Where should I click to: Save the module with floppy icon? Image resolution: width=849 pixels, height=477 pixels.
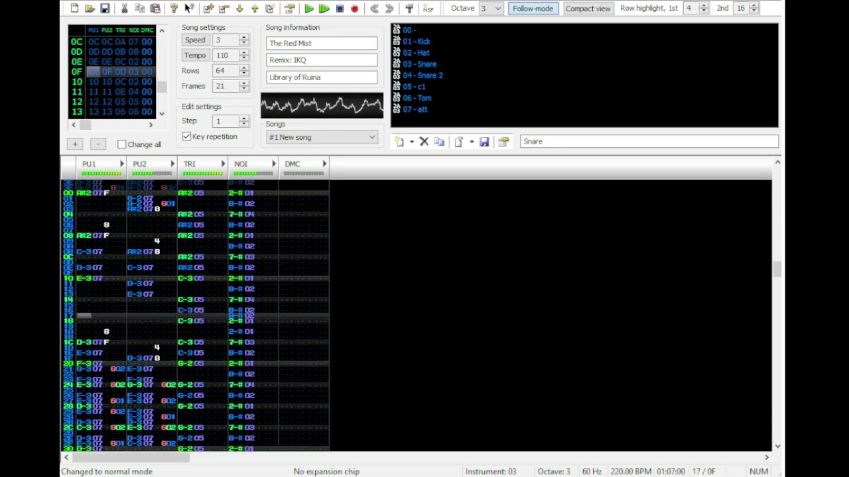[105, 9]
